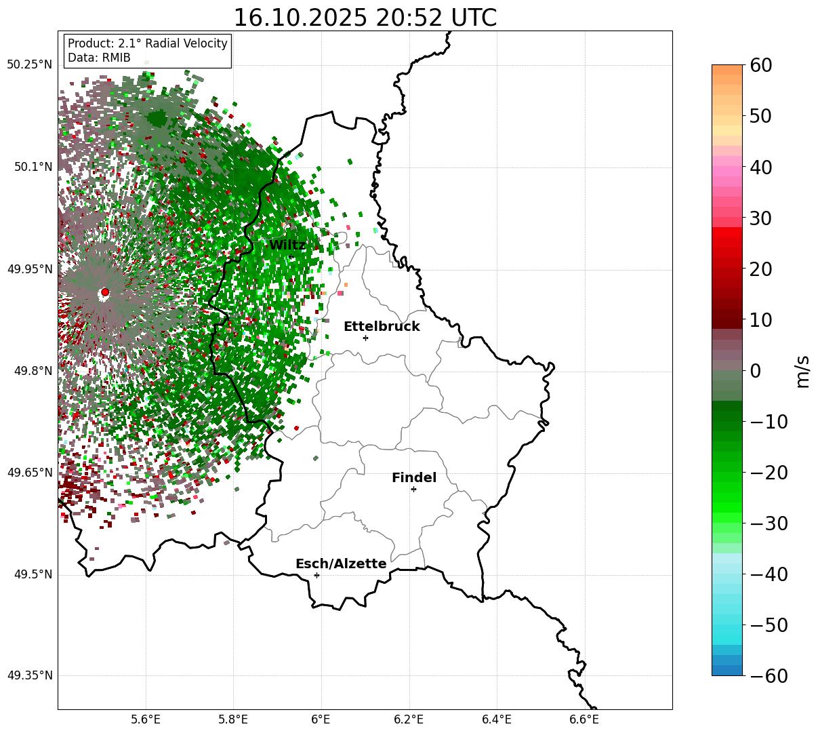This screenshot has width=818, height=733.
Task: Click the 40 colorbar tick label
Action: (761, 167)
